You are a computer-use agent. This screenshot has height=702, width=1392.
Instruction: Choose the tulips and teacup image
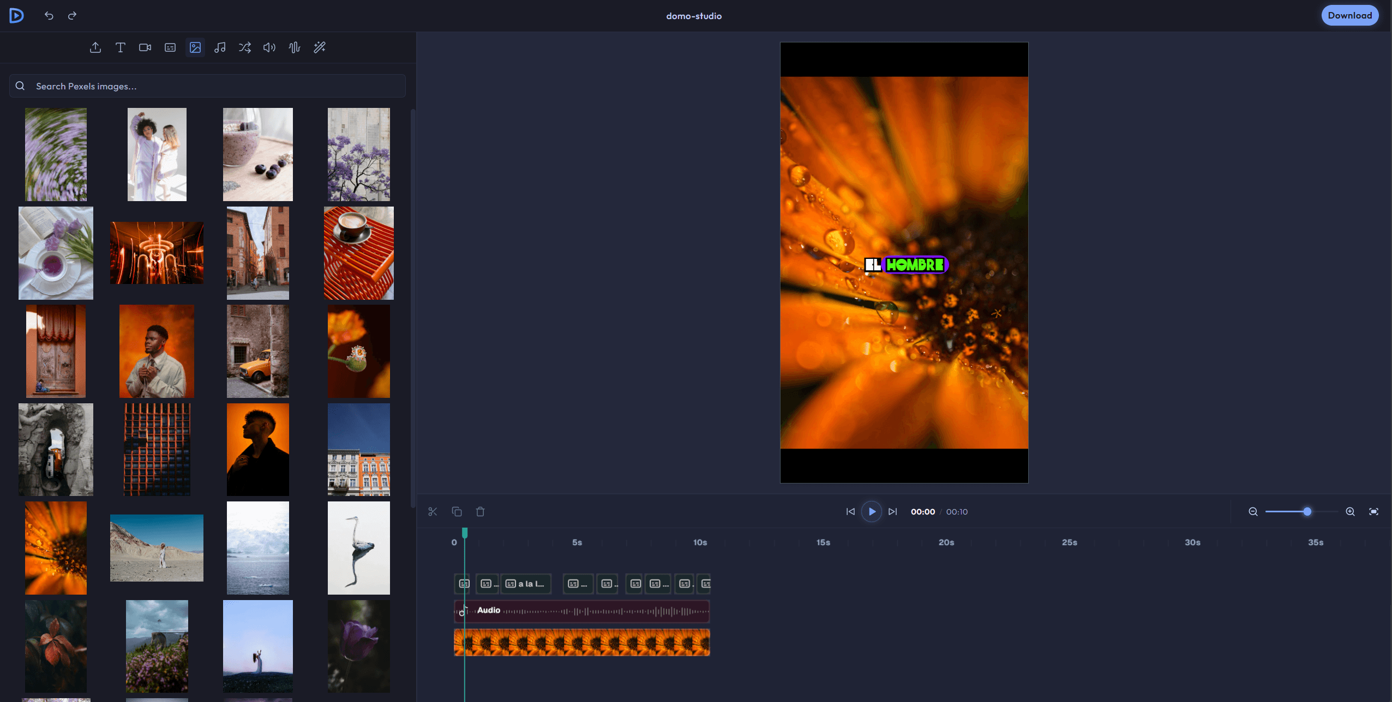pos(56,253)
